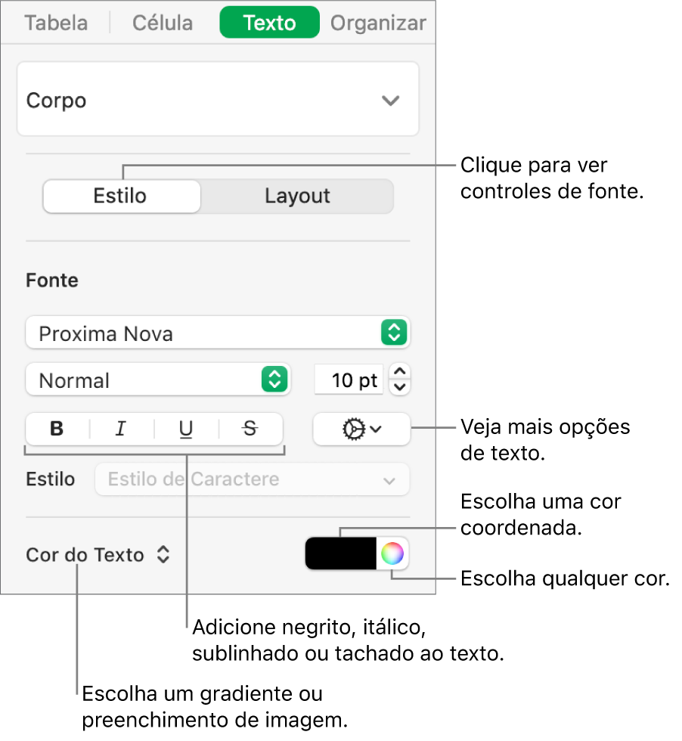The image size is (682, 741).
Task: Switch to the Célula tab
Action: [163, 23]
